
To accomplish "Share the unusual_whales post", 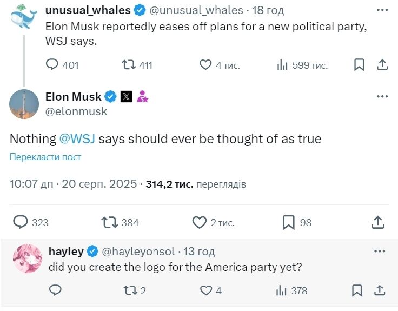I will click(x=382, y=65).
